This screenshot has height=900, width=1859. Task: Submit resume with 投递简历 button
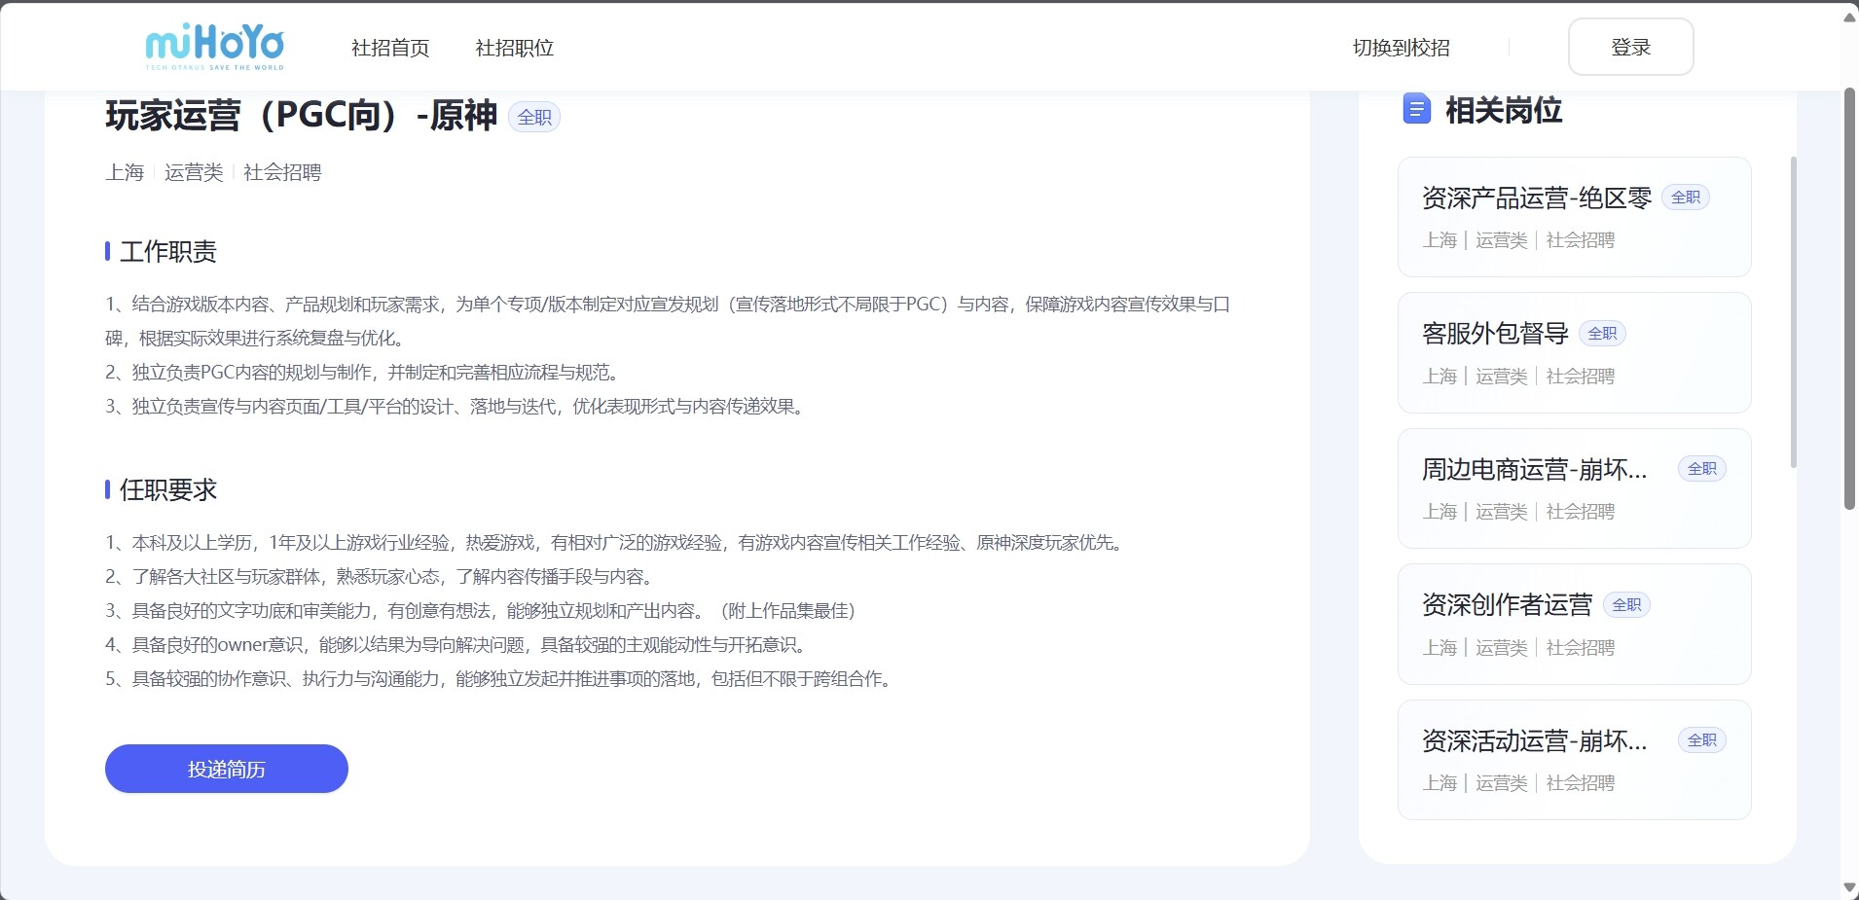coord(227,769)
